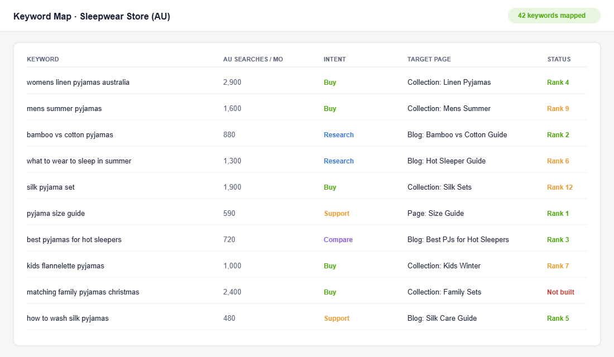614x357 pixels.
Task: Click the 2,400 search volume value
Action: click(x=232, y=292)
